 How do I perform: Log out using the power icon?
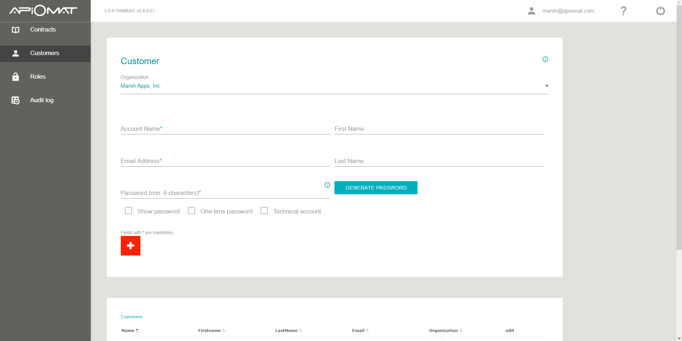pyautogui.click(x=661, y=11)
